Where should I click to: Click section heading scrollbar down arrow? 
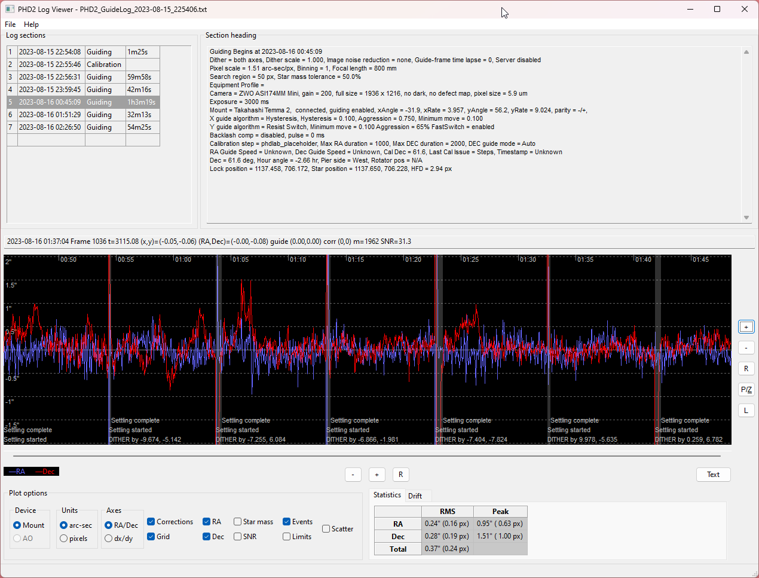pos(746,218)
